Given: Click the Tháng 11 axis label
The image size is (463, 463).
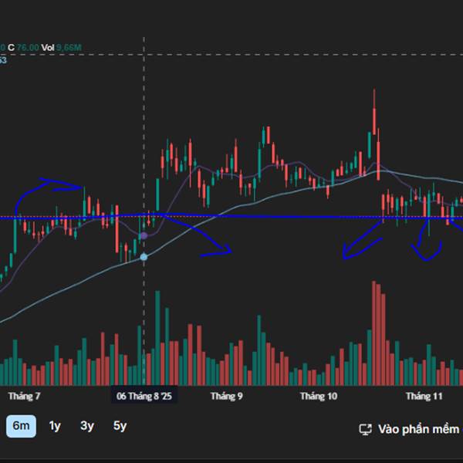Looking at the screenshot, I should click(x=424, y=396).
